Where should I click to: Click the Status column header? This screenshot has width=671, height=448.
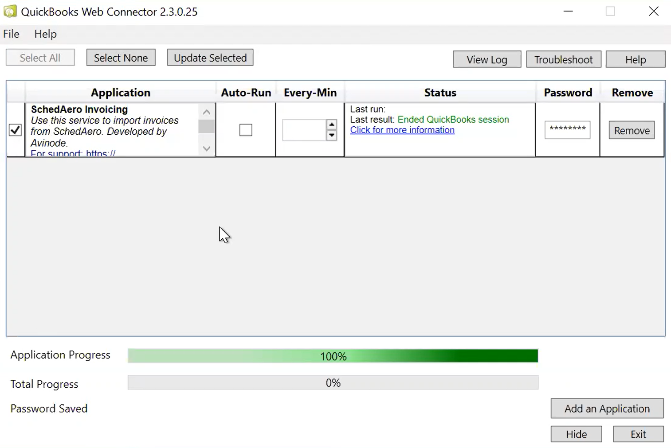point(440,93)
